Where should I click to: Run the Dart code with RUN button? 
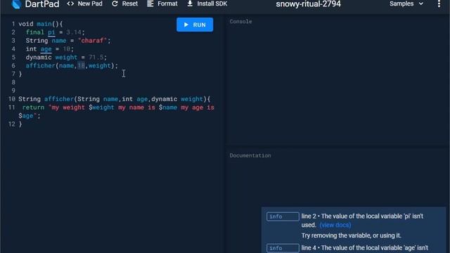[195, 25]
